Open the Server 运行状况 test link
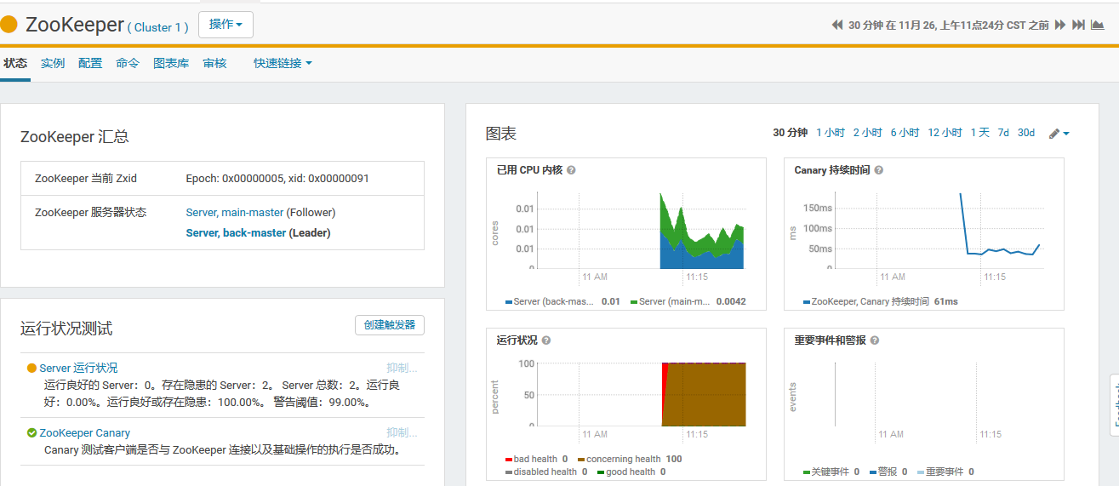This screenshot has height=486, width=1119. (x=78, y=369)
